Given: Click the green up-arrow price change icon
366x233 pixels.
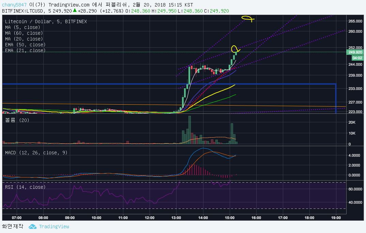Looking at the screenshot, I should pos(75,10).
